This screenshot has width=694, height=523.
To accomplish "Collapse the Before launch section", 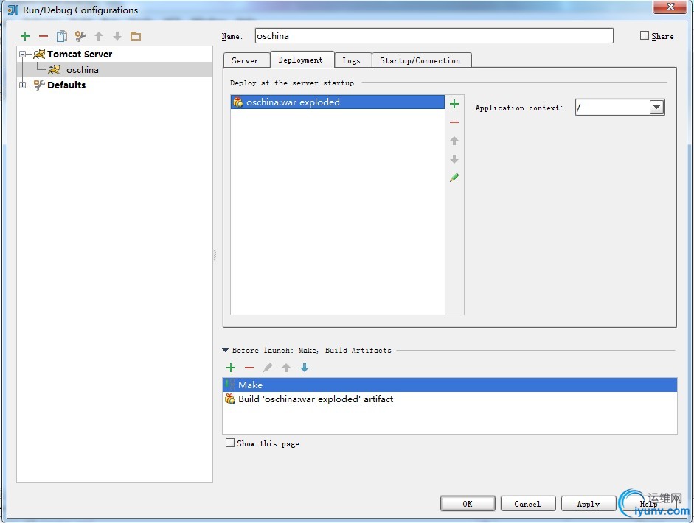I will 225,350.
